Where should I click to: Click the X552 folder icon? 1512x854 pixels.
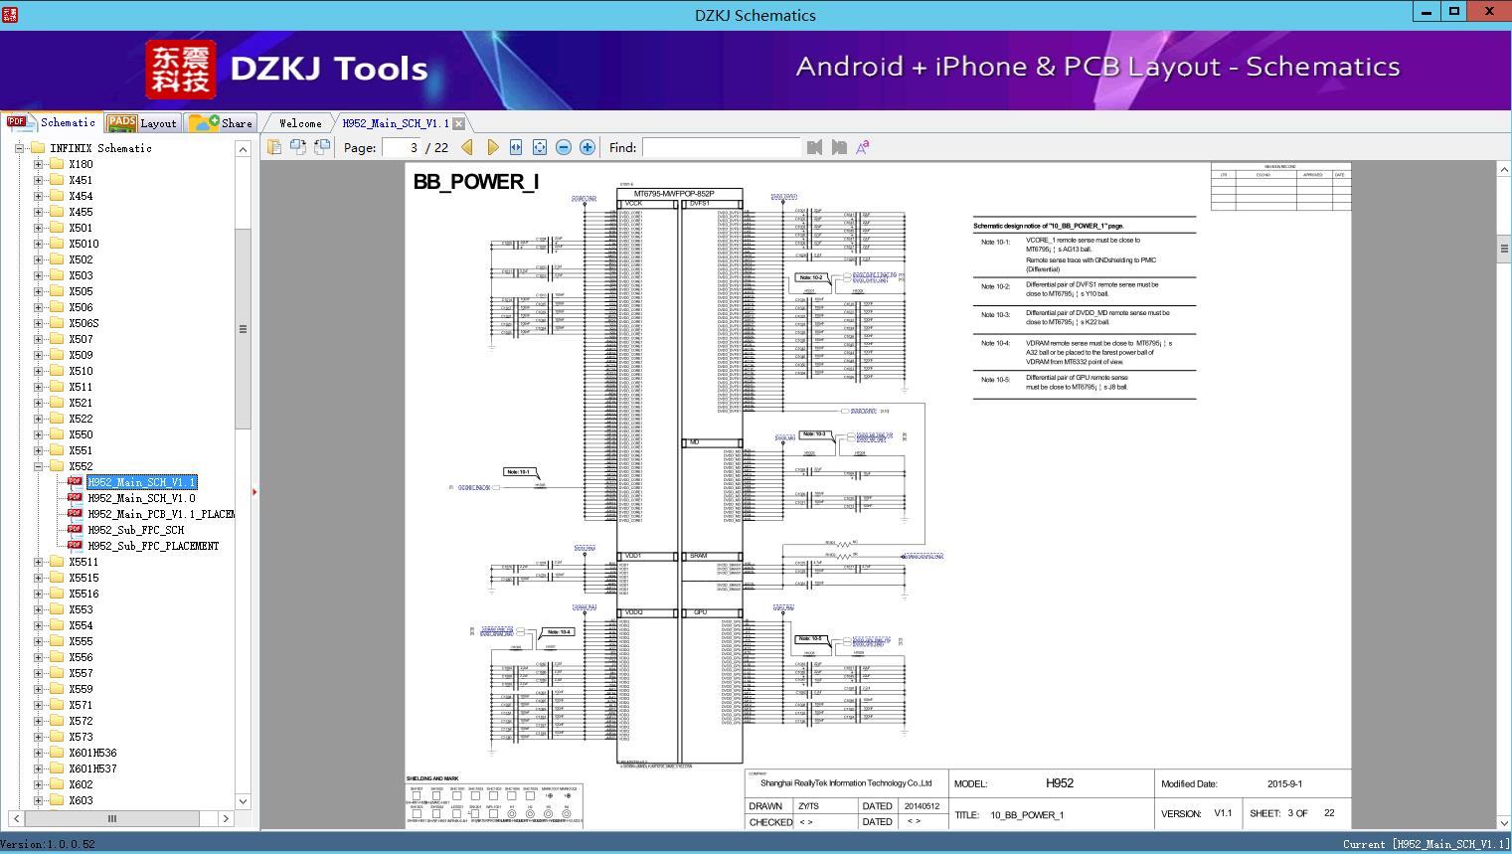[x=57, y=466]
